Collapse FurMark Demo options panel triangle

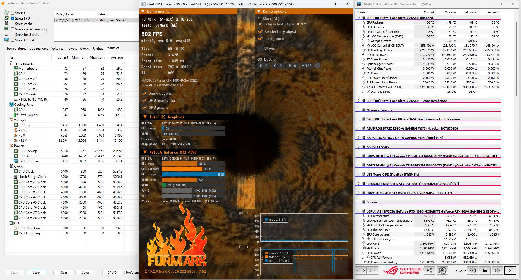259,11
